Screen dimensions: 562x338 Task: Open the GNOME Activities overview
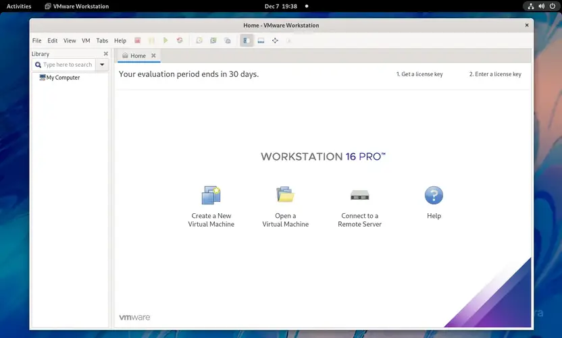pyautogui.click(x=19, y=6)
